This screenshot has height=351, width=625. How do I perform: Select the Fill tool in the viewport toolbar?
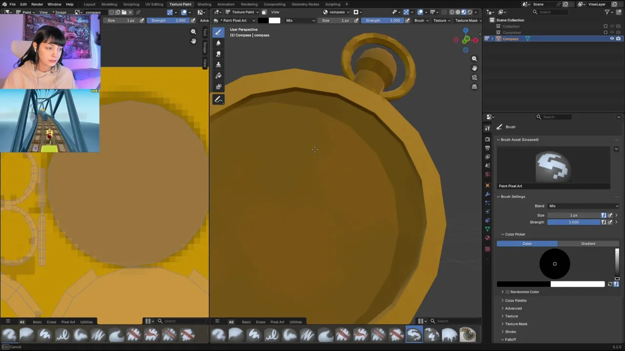218,76
